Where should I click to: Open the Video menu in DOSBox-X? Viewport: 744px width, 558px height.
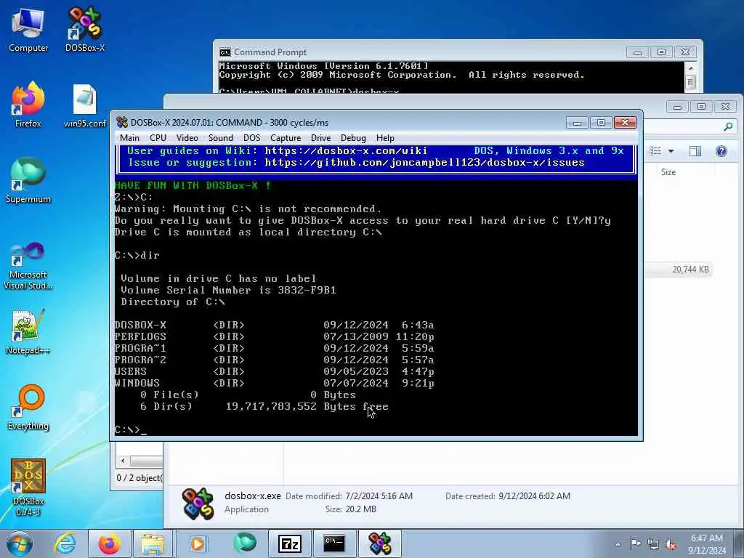[187, 138]
